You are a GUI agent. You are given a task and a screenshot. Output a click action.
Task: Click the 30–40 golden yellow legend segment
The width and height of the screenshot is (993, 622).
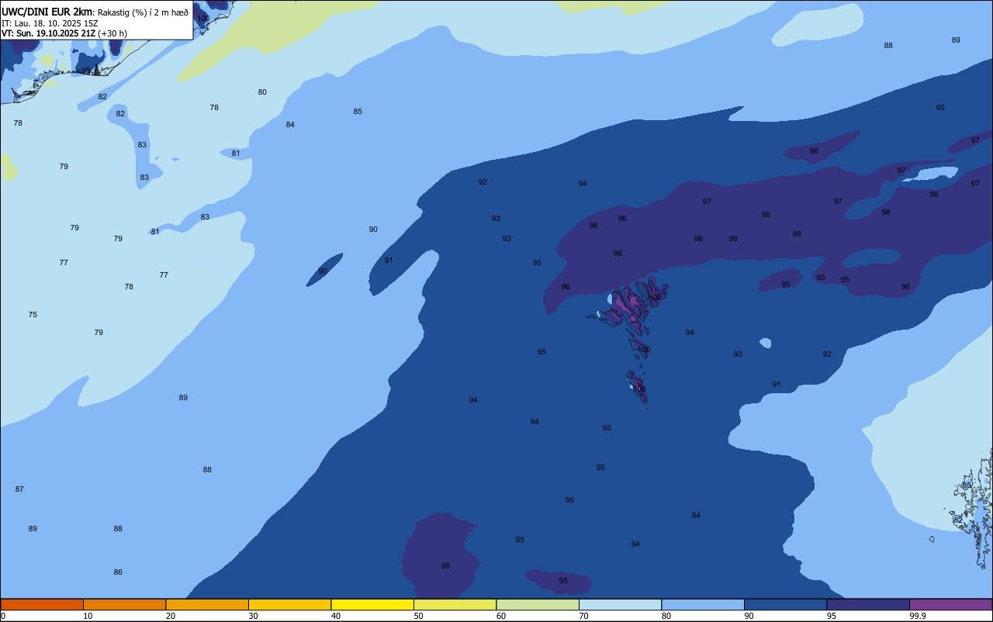[x=289, y=604]
